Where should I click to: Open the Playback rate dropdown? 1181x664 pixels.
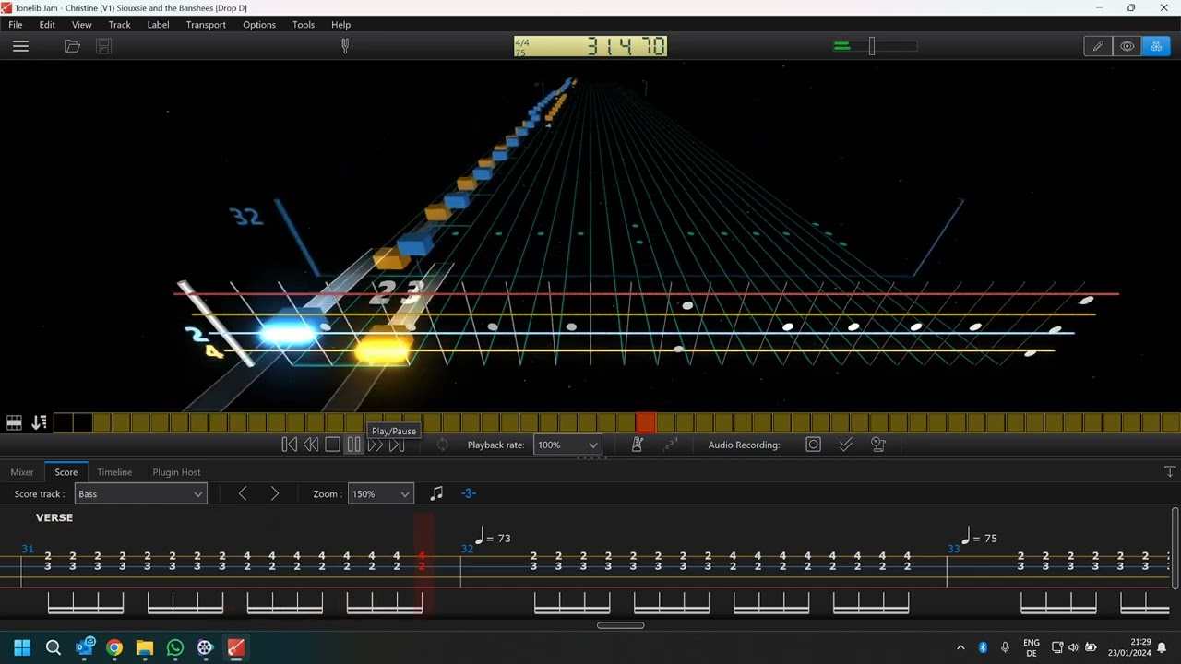coord(567,445)
